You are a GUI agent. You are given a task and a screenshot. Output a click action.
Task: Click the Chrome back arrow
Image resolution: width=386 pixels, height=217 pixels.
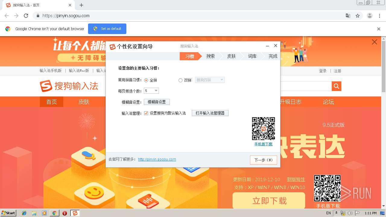coord(7,16)
